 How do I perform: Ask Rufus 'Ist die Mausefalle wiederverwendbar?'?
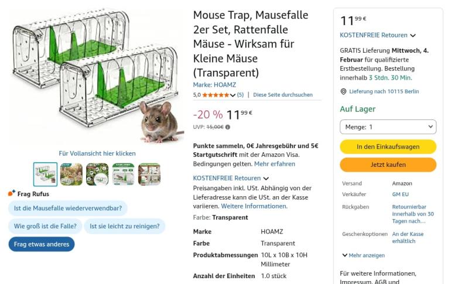tap(68, 208)
